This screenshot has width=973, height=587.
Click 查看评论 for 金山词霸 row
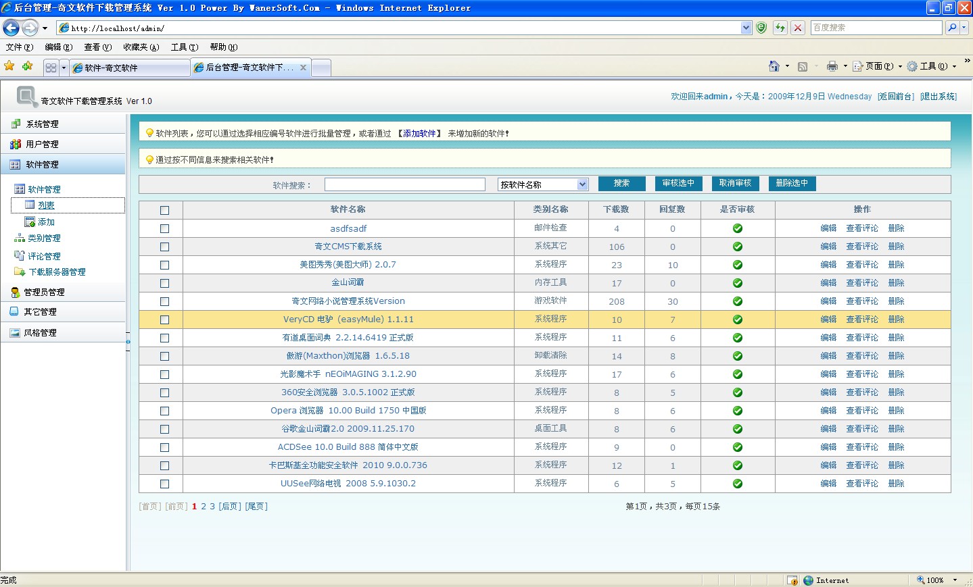click(862, 283)
